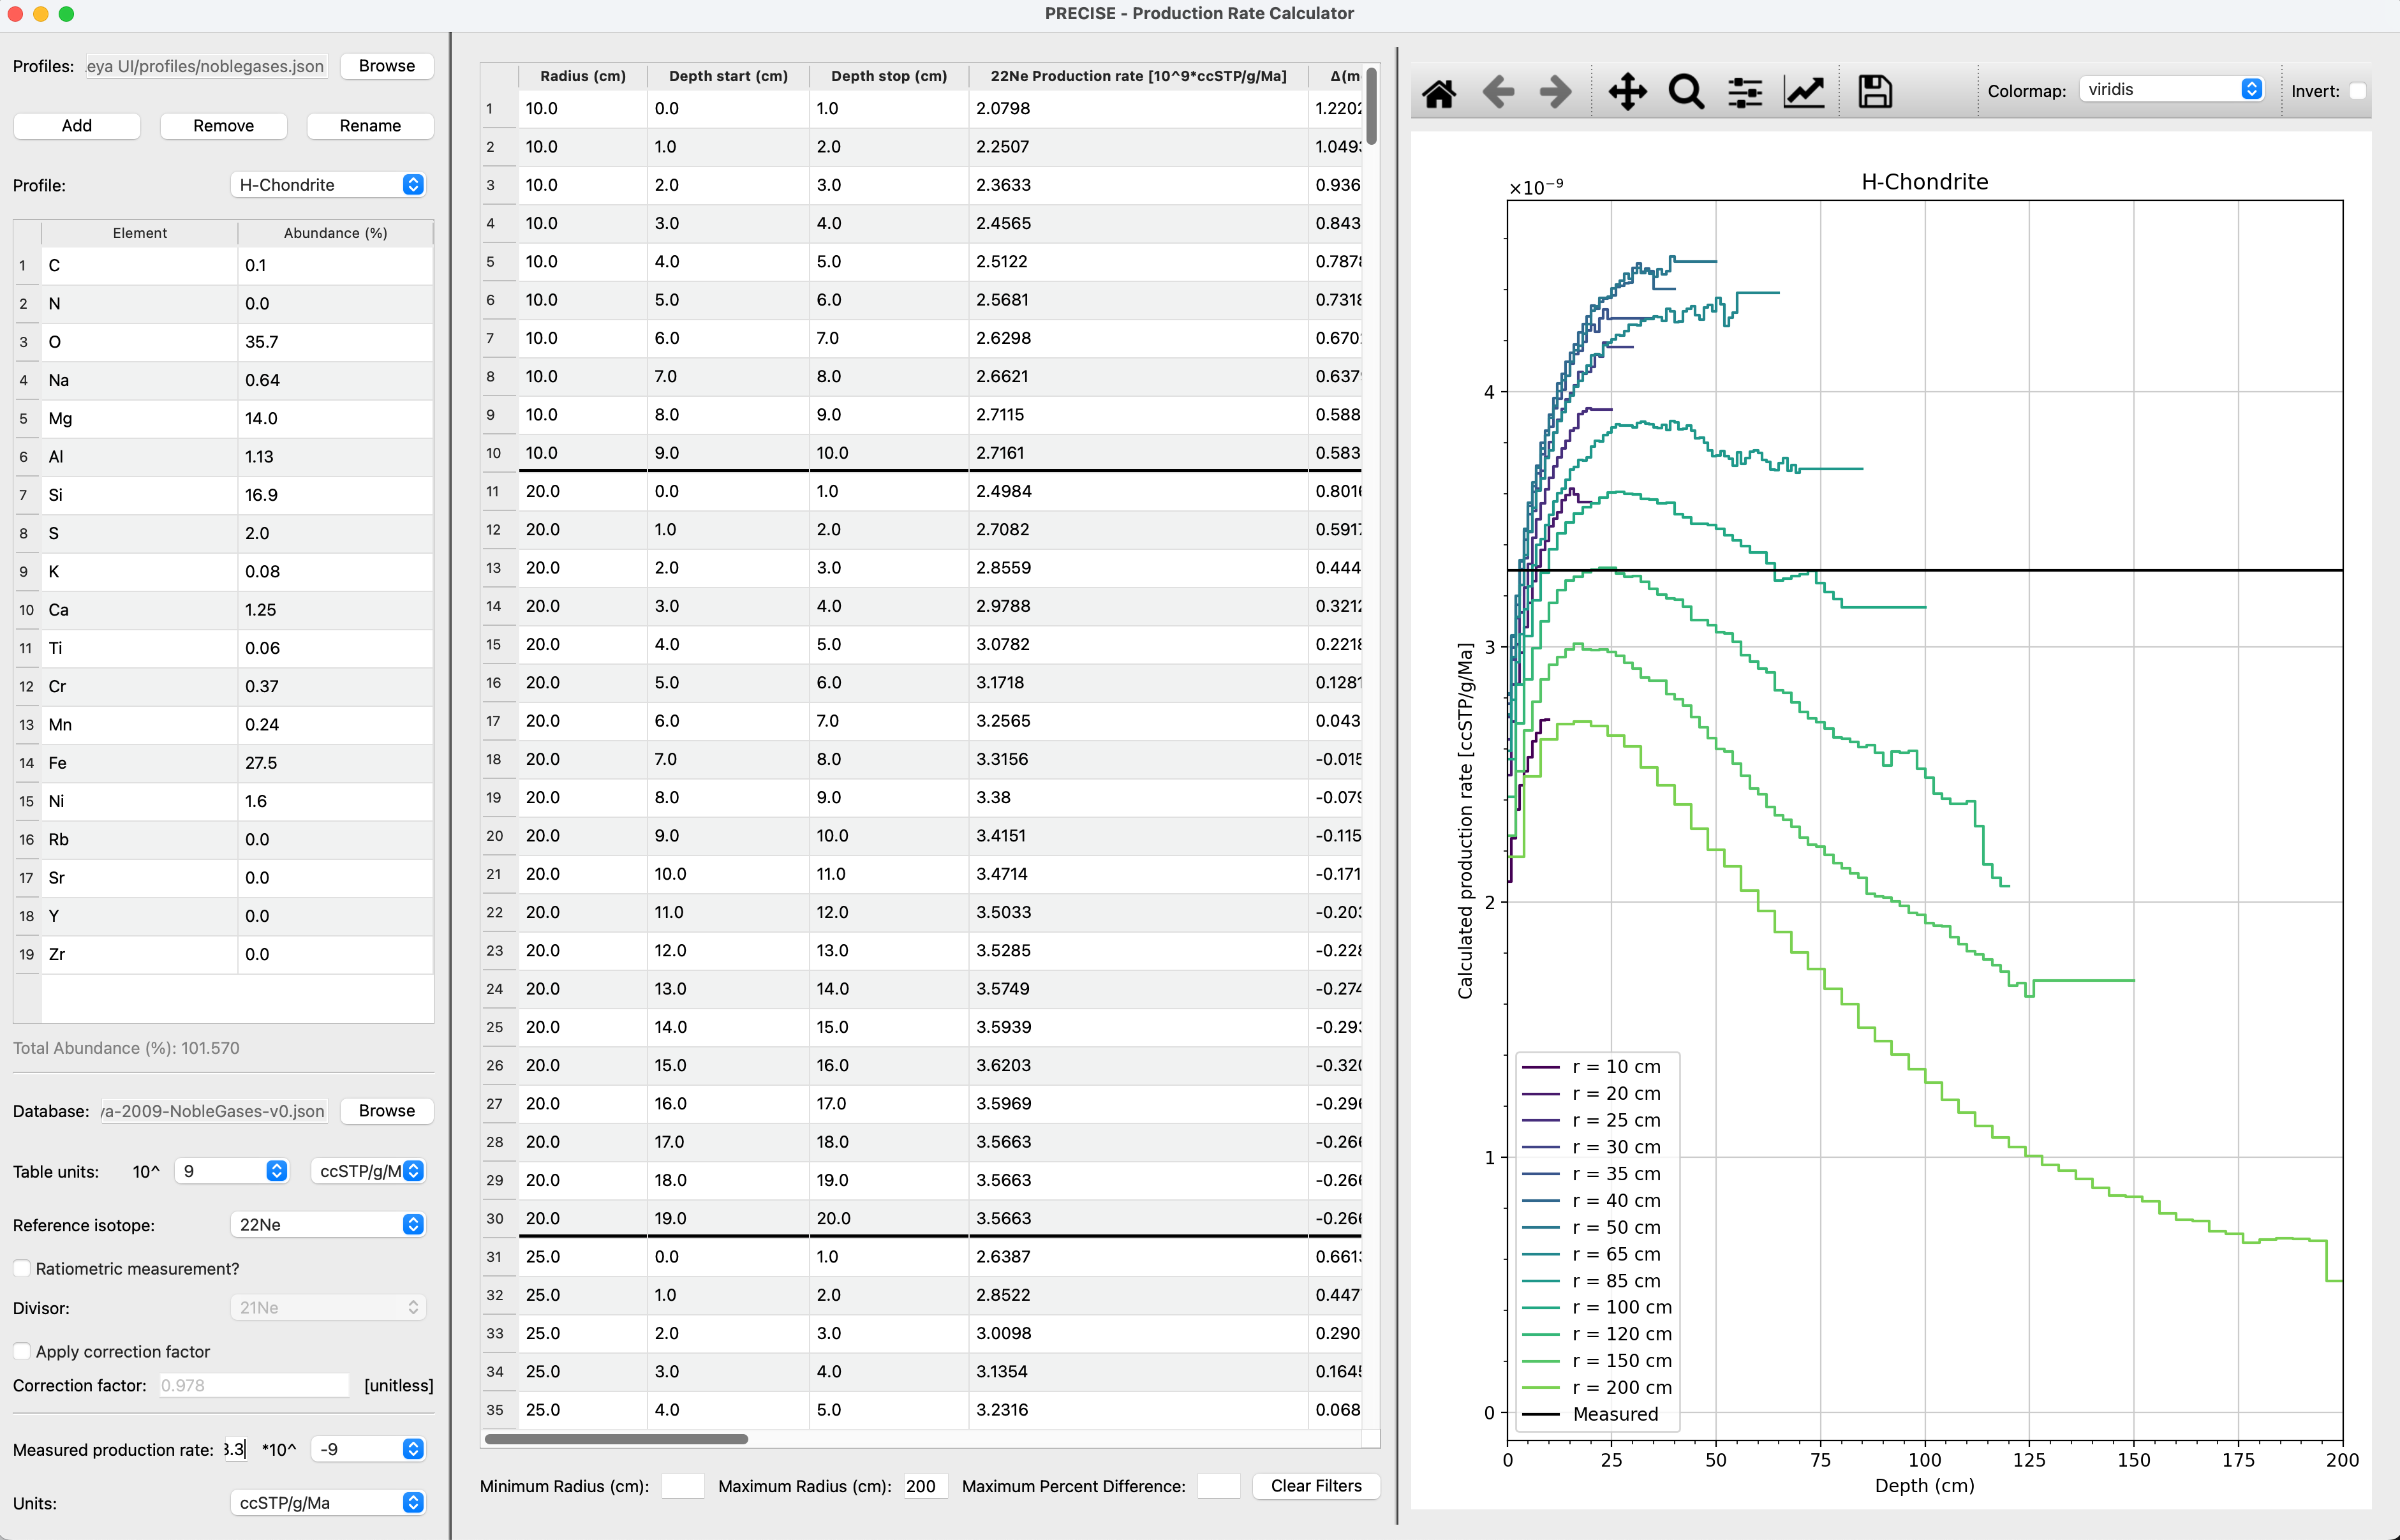Click the Add profile button

tap(77, 126)
